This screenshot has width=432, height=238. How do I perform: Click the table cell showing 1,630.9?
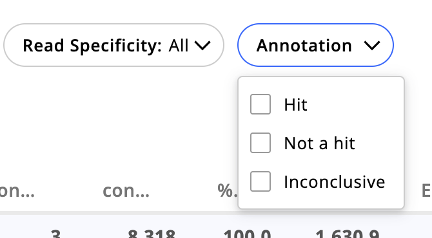347,233
